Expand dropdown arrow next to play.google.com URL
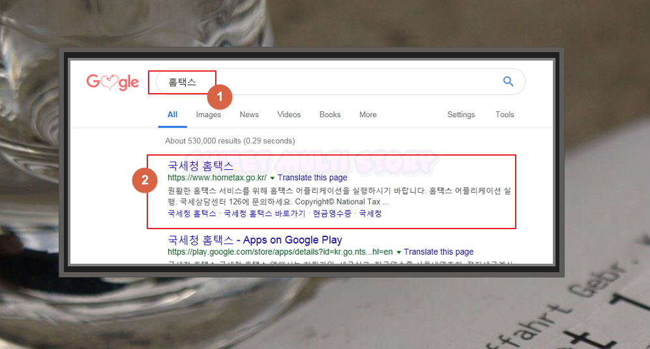650x349 pixels. pos(399,252)
